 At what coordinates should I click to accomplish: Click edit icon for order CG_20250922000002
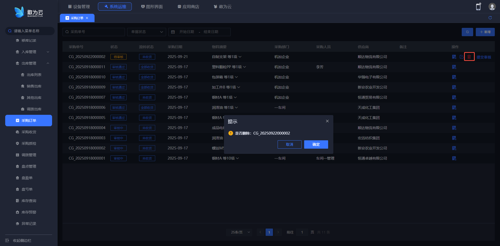(x=461, y=57)
